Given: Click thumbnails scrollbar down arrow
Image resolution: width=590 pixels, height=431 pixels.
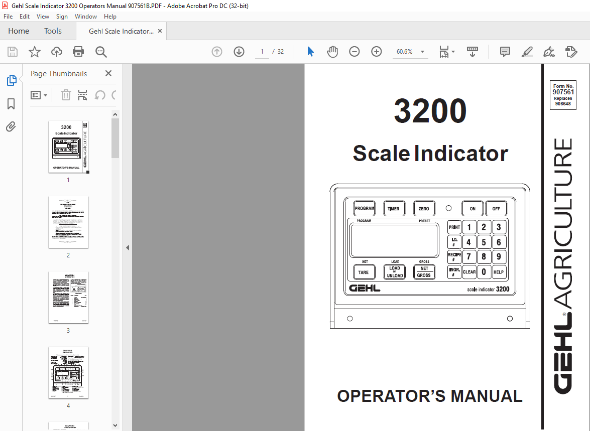Looking at the screenshot, I should coord(115,425).
